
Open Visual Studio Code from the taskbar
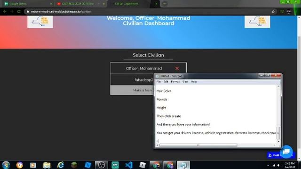pos(129,165)
